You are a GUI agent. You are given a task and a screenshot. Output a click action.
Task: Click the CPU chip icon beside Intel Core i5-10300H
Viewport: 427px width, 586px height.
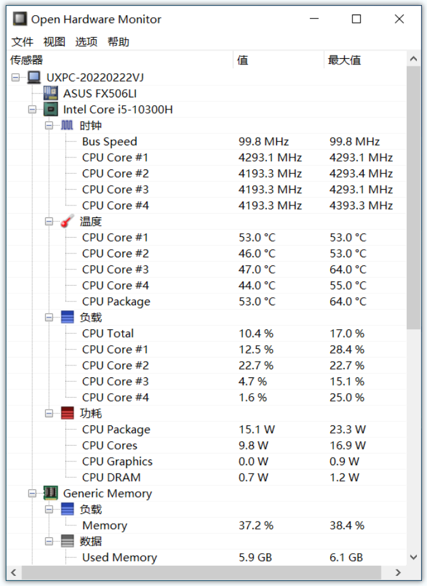(51, 109)
